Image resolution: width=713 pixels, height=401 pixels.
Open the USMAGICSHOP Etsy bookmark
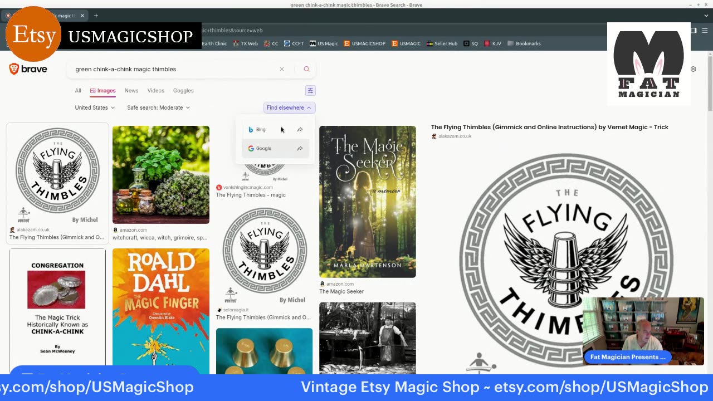point(365,43)
